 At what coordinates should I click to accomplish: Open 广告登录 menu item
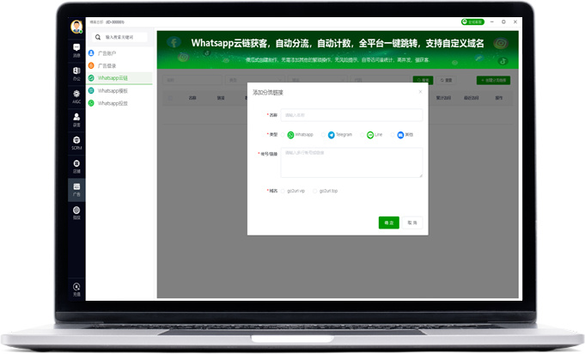[x=119, y=65]
